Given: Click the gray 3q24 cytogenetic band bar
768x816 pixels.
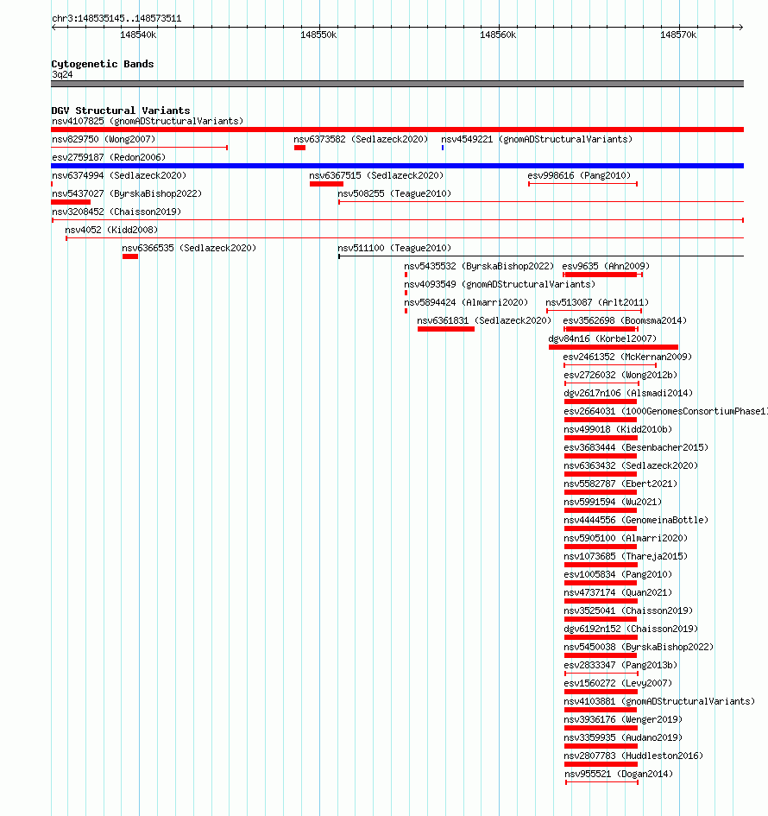Looking at the screenshot, I should pyautogui.click(x=397, y=84).
